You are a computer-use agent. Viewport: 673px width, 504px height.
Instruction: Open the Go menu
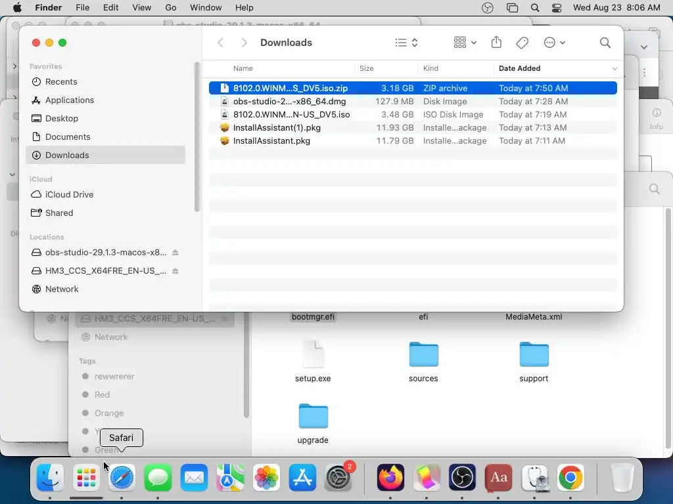pyautogui.click(x=171, y=8)
